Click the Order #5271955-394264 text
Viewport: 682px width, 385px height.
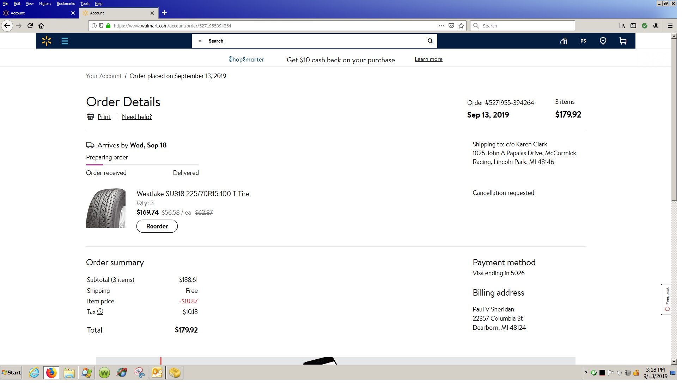(500, 103)
